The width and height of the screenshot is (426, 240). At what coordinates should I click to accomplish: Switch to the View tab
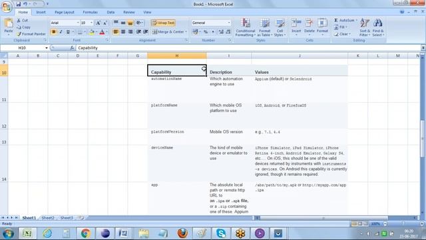147,12
